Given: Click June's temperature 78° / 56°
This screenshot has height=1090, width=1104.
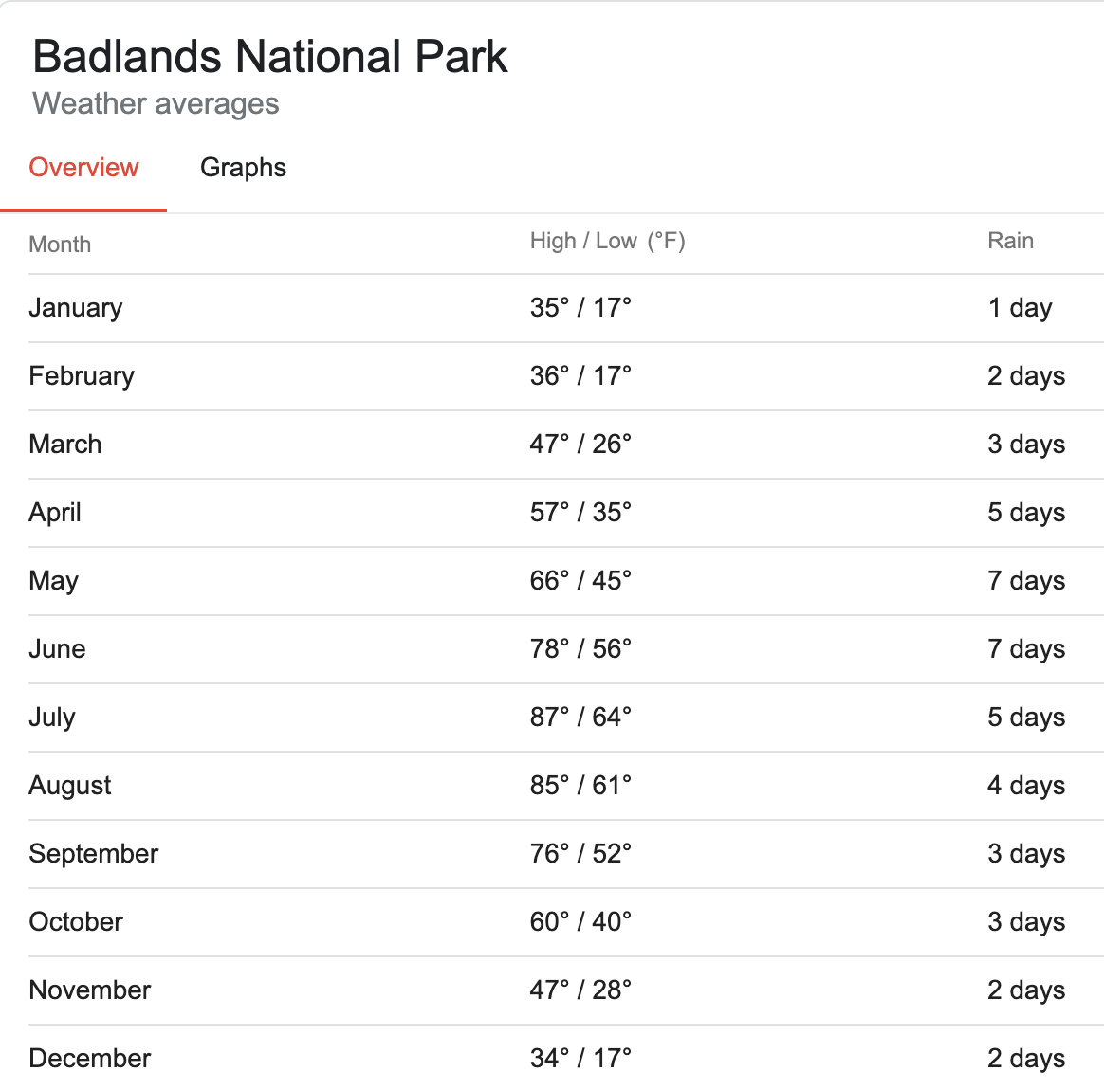Looking at the screenshot, I should pos(580,649).
